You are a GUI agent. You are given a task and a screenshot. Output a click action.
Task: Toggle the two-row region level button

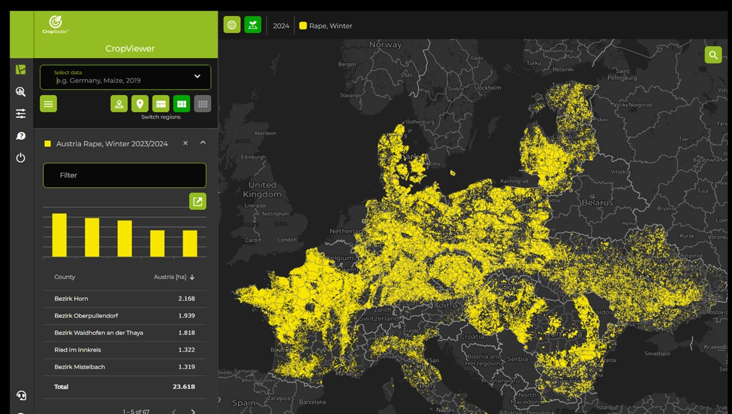tap(161, 104)
